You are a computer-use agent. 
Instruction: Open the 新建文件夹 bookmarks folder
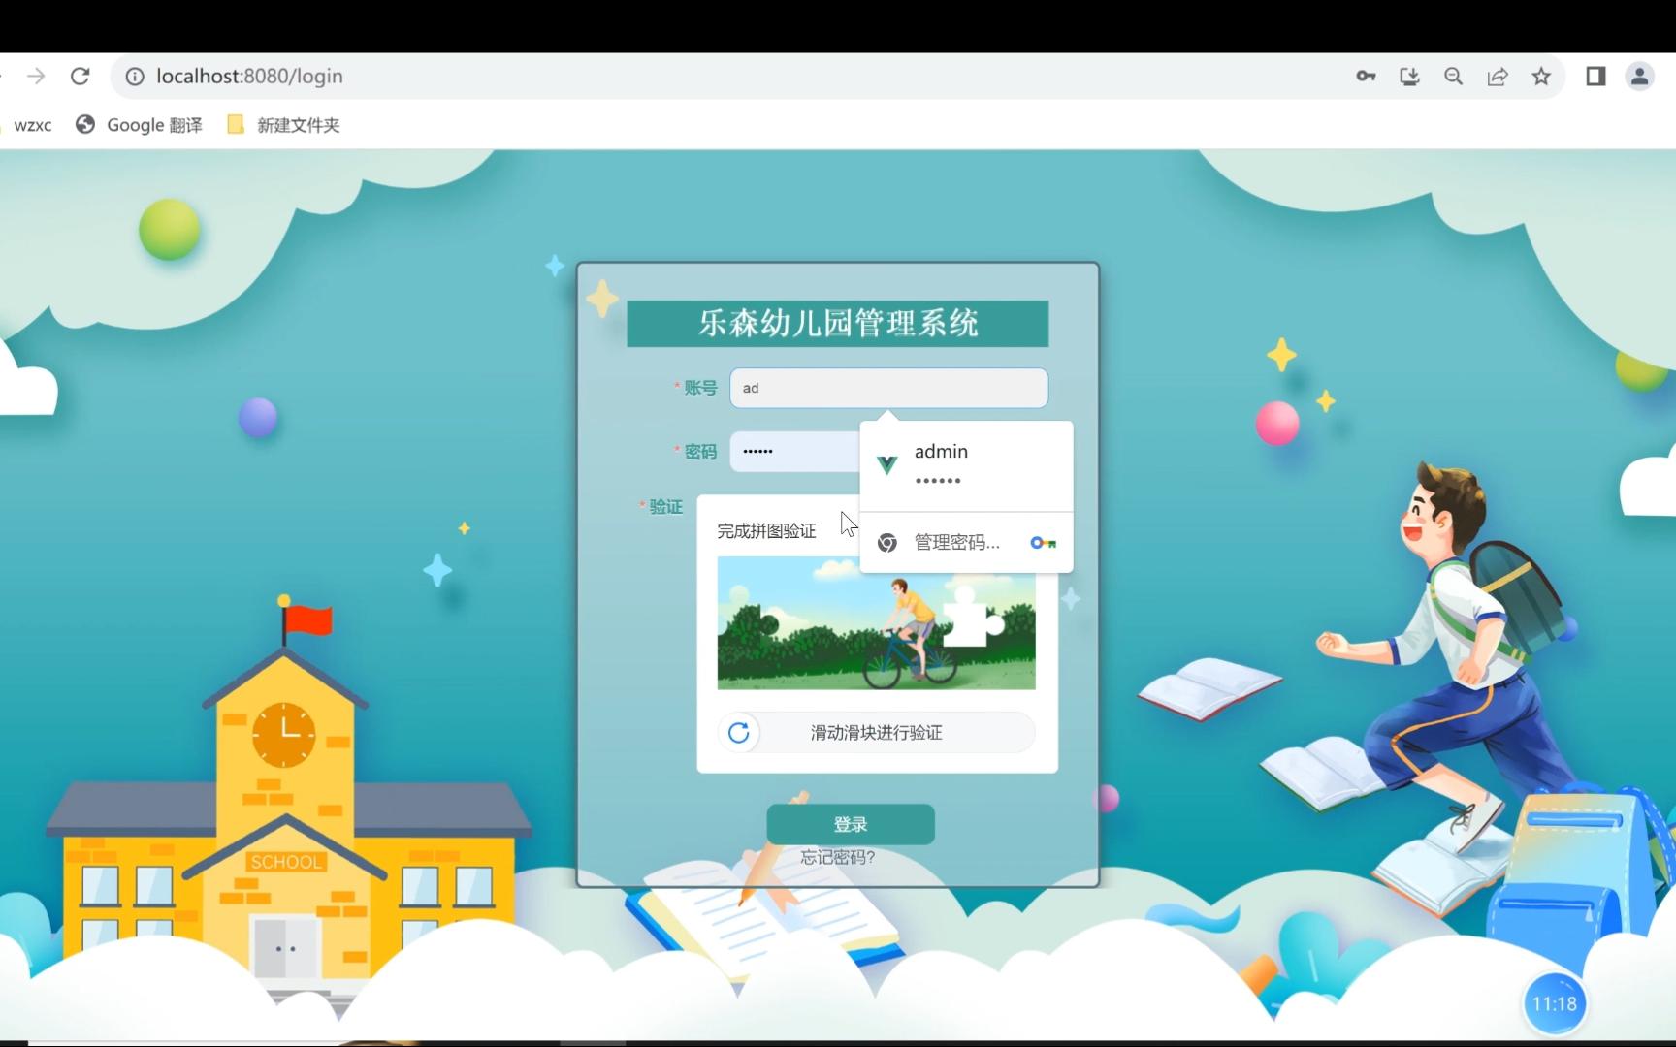point(281,124)
